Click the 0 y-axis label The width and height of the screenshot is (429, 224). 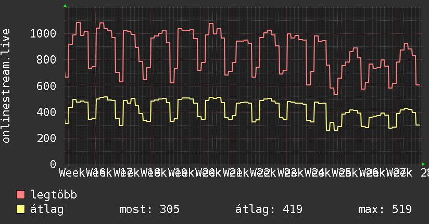click(53, 164)
